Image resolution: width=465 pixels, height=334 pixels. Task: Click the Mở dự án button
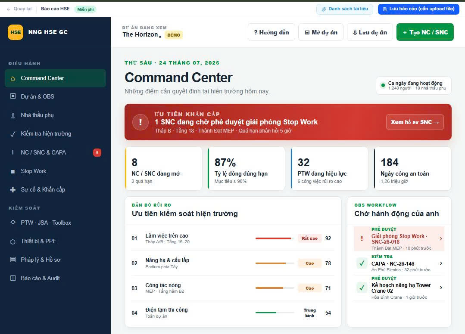(321, 32)
